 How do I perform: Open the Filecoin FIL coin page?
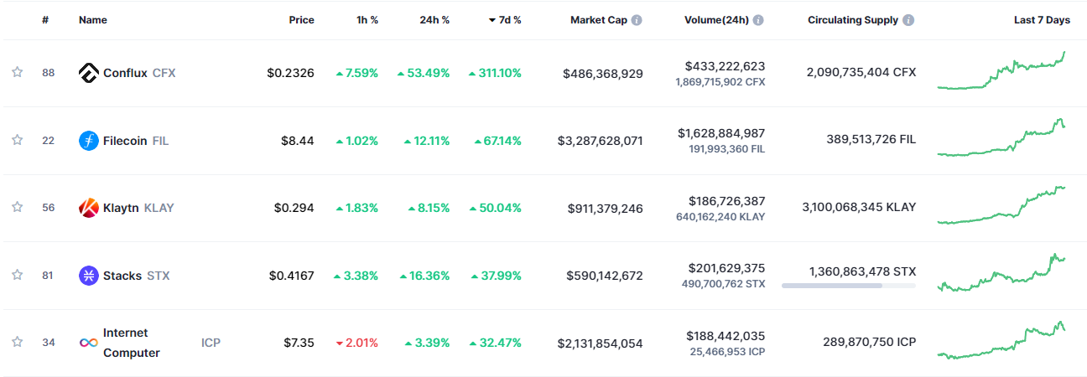(x=136, y=141)
